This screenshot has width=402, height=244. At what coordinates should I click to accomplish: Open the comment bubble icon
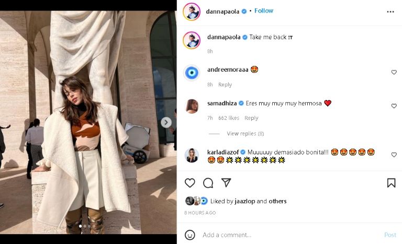coord(208,183)
